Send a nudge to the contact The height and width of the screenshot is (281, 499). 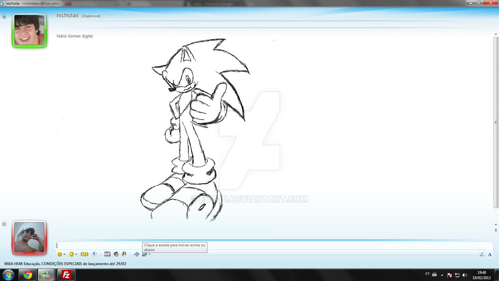84,254
